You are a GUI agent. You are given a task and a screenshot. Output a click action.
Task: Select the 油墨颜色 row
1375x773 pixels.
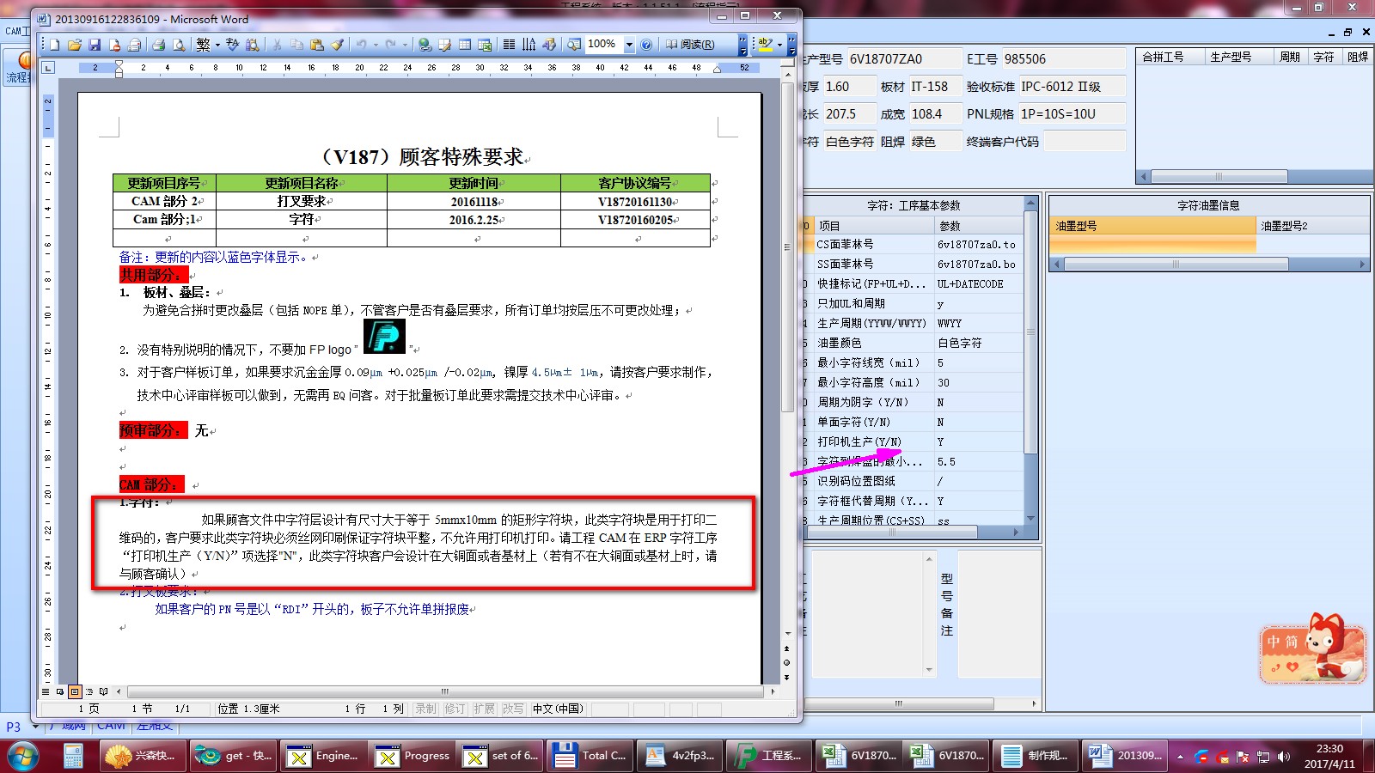tap(913, 343)
